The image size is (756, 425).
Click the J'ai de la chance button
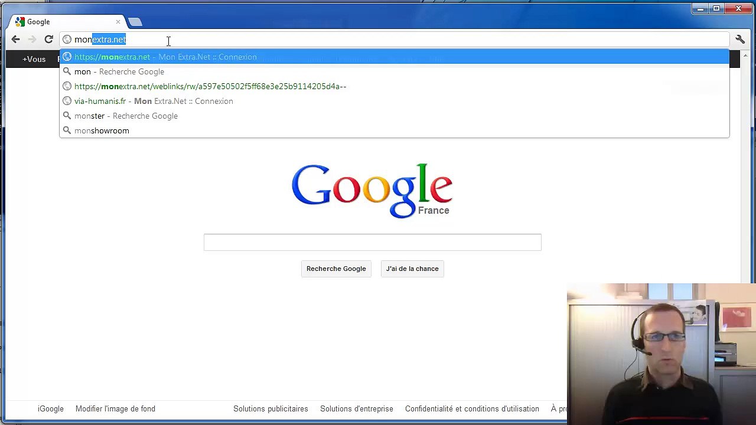412,269
